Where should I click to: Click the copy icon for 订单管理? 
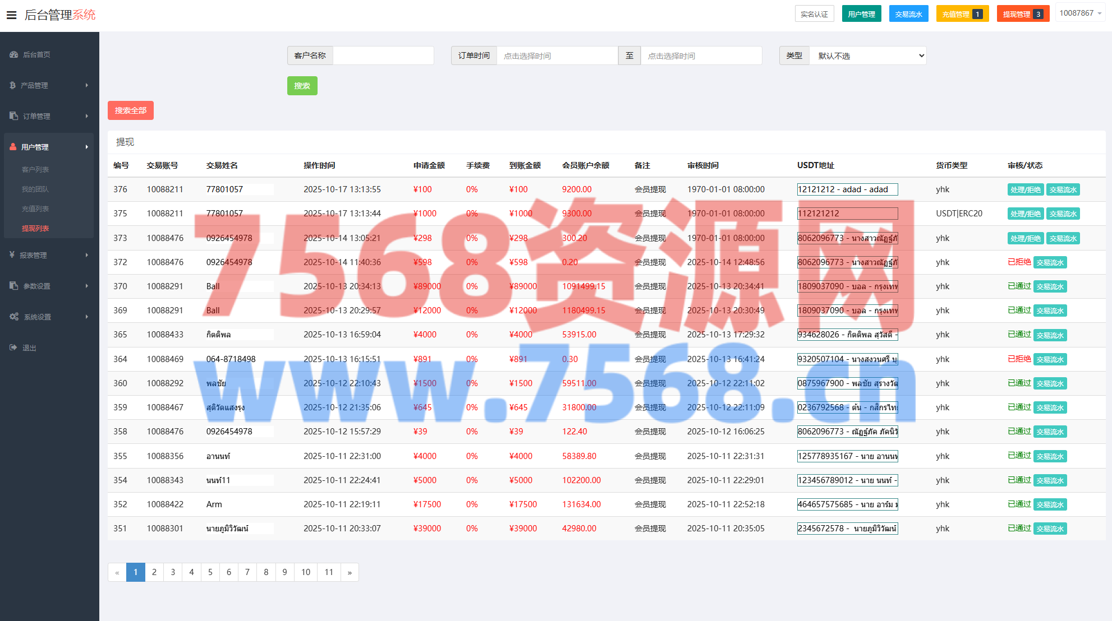(x=14, y=116)
